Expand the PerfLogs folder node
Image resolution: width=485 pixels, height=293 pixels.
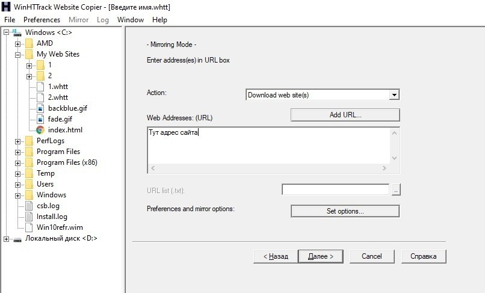click(x=17, y=141)
